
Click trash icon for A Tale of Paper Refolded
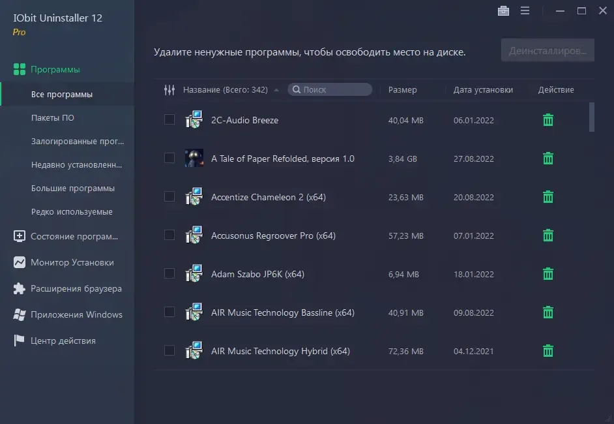(x=548, y=159)
